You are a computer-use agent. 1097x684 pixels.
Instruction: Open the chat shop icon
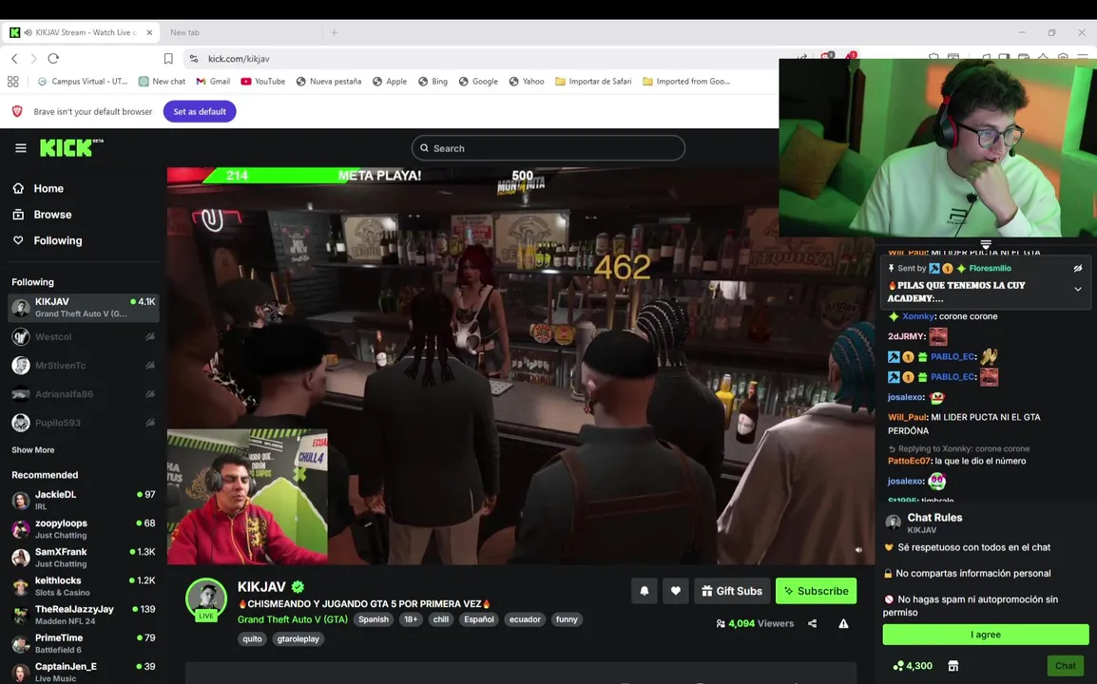[953, 666]
